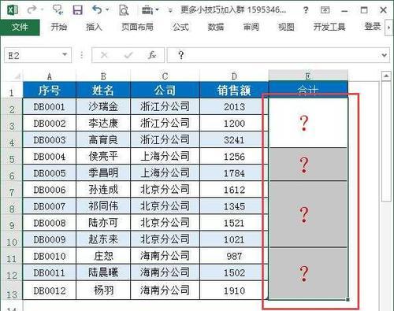Select merged 合计 cell for 海南分公司 rows
Image resolution: width=394 pixels, height=311 pixels.
[308, 273]
